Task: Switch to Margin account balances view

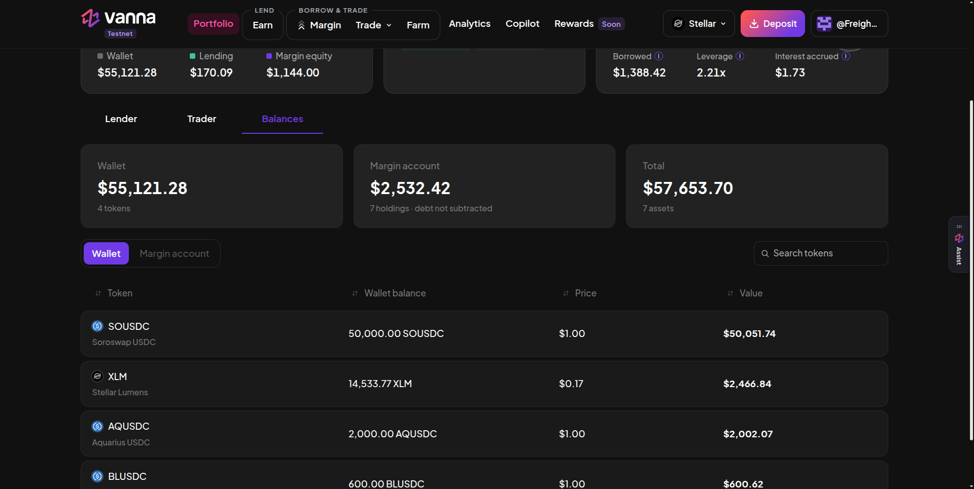Action: pos(175,253)
